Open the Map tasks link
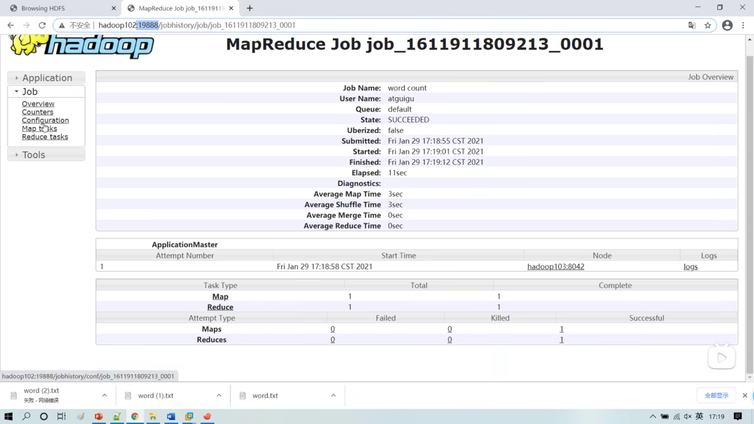754x424 pixels. point(39,128)
